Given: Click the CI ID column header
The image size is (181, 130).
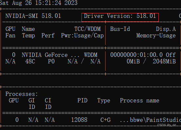Looking at the screenshot, I should 48,104.
